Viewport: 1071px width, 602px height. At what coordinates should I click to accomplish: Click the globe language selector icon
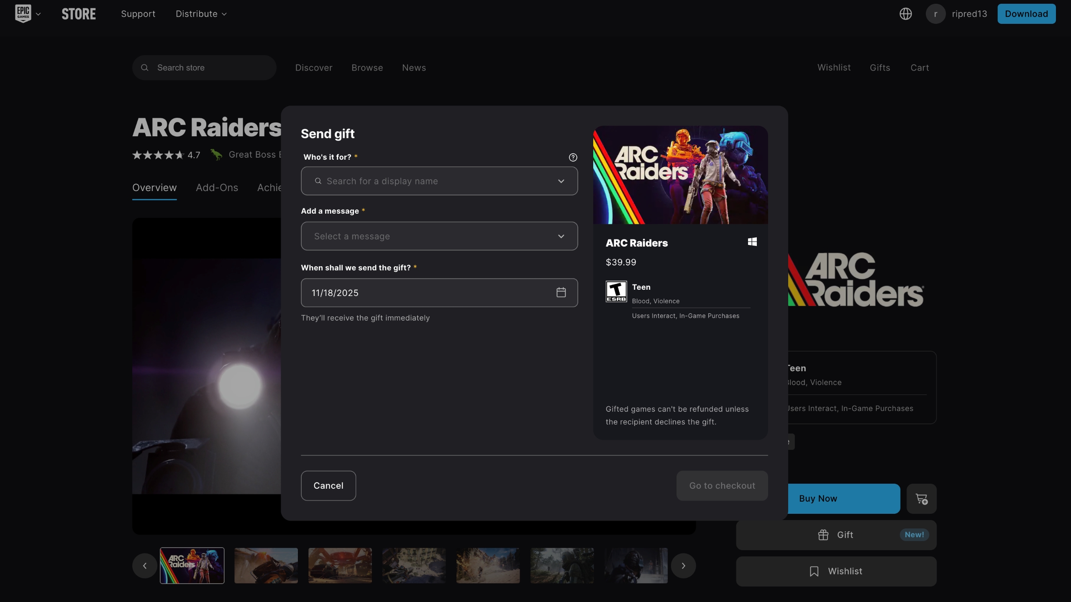click(x=905, y=13)
